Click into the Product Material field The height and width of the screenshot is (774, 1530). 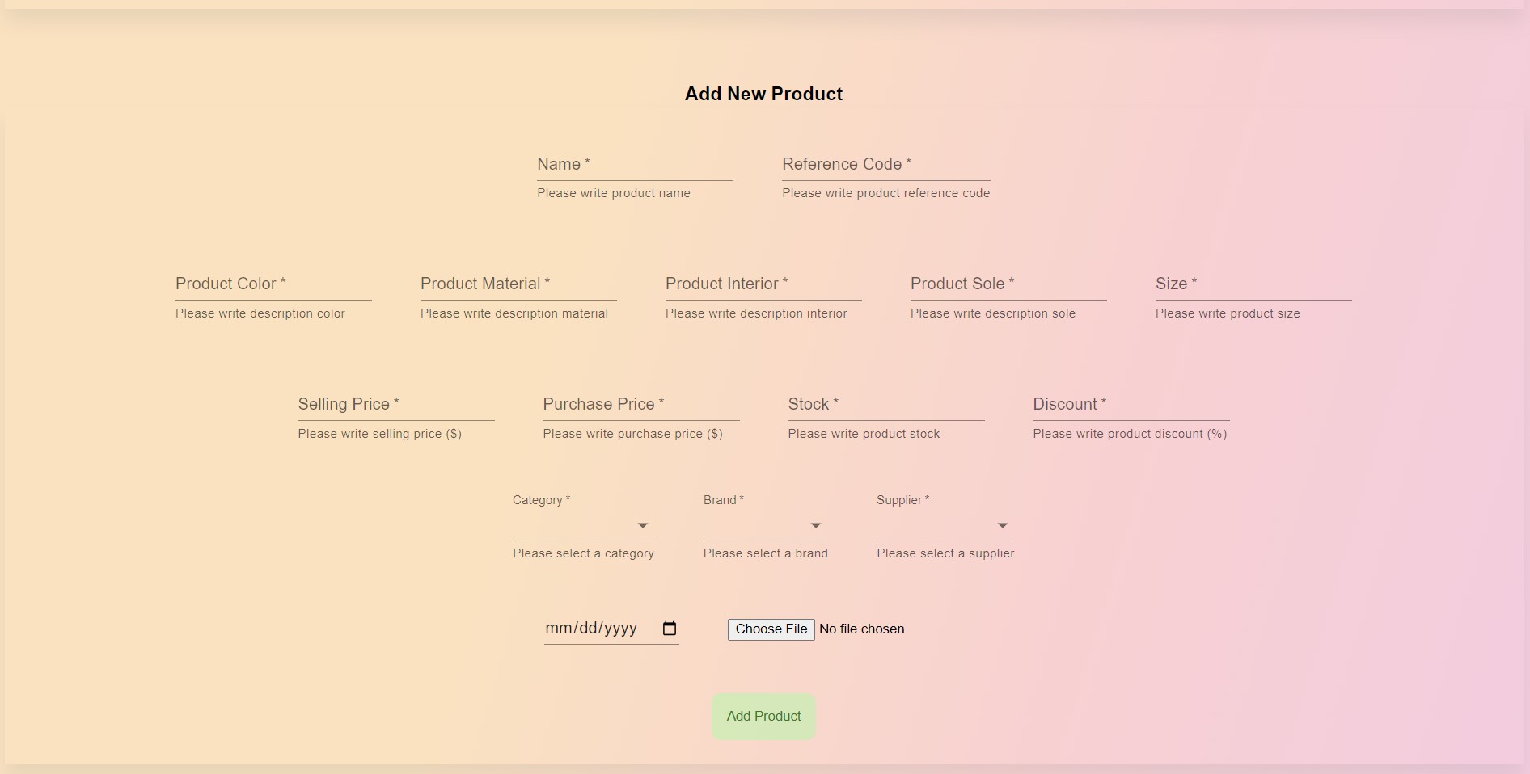pos(518,288)
